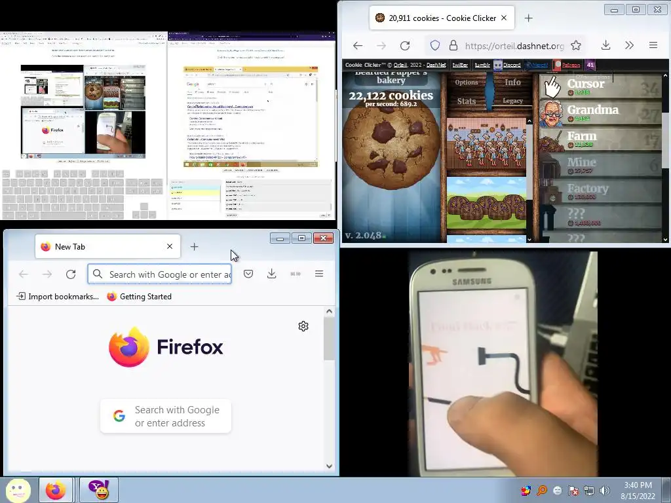671x503 pixels.
Task: Reload the New Tab Firefox window
Action: pyautogui.click(x=71, y=274)
